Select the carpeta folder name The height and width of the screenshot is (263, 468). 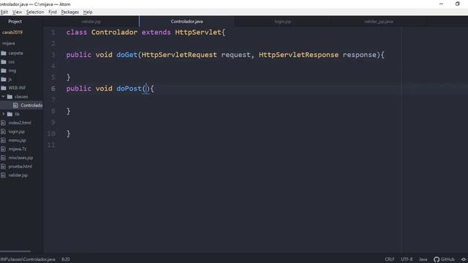[x=15, y=53]
